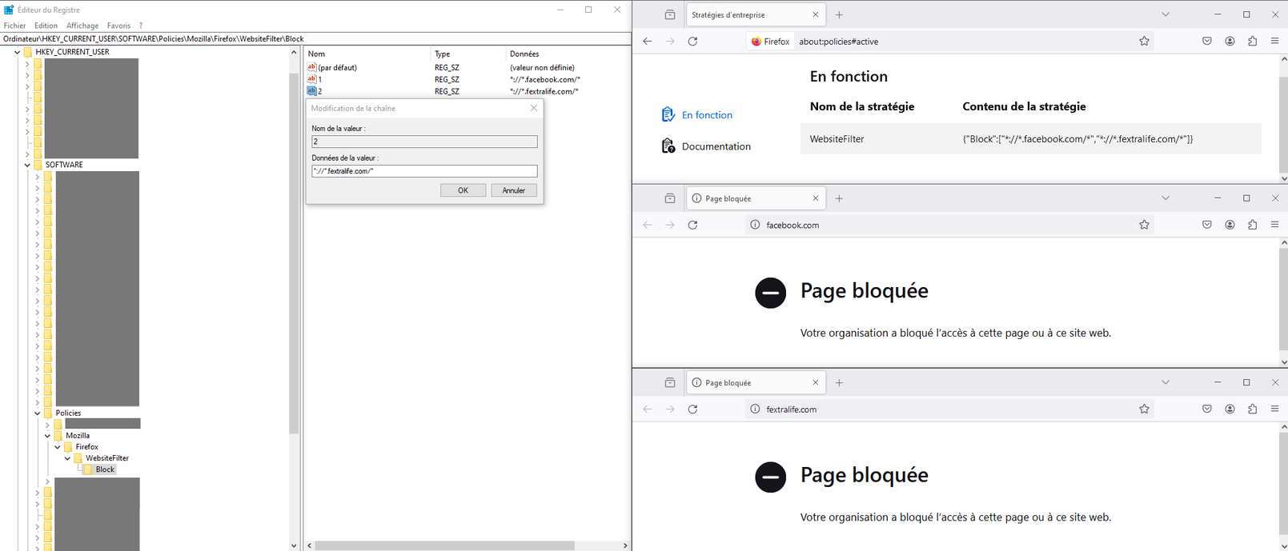Open the Favoris menu
The image size is (1288, 551).
[x=118, y=26]
